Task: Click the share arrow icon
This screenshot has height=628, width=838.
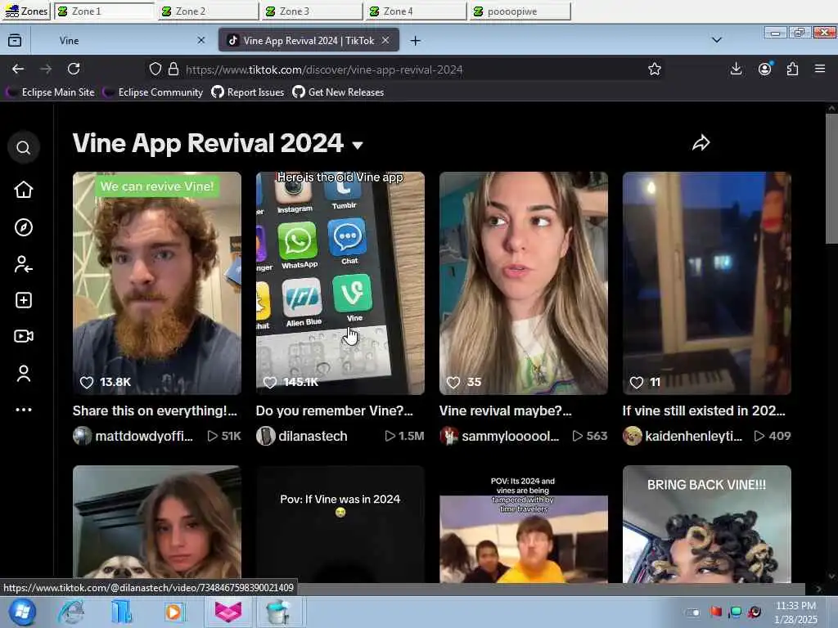Action: [701, 143]
